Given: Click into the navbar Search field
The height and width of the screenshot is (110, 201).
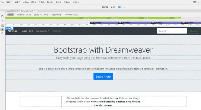Looking at the screenshot, I should pyautogui.click(x=172, y=31).
